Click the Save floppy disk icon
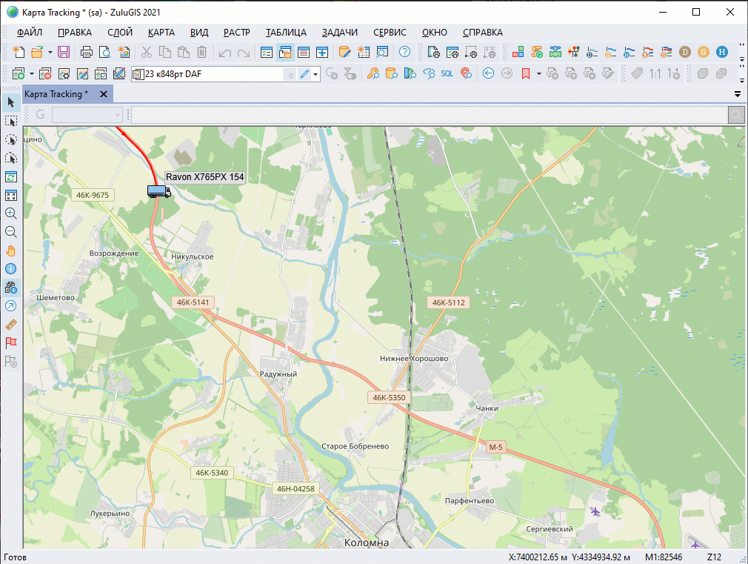This screenshot has height=564, width=748. 64,52
